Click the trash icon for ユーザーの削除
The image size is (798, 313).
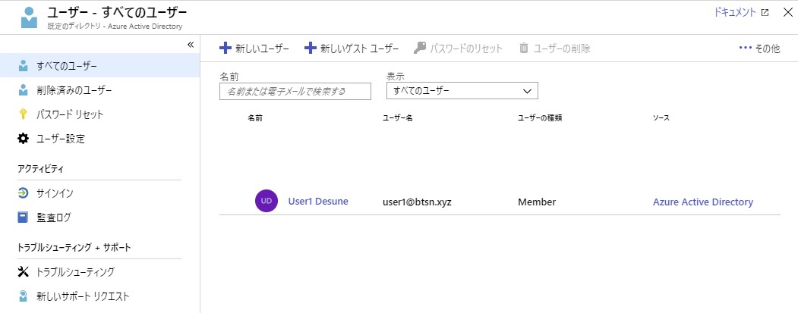pyautogui.click(x=523, y=49)
